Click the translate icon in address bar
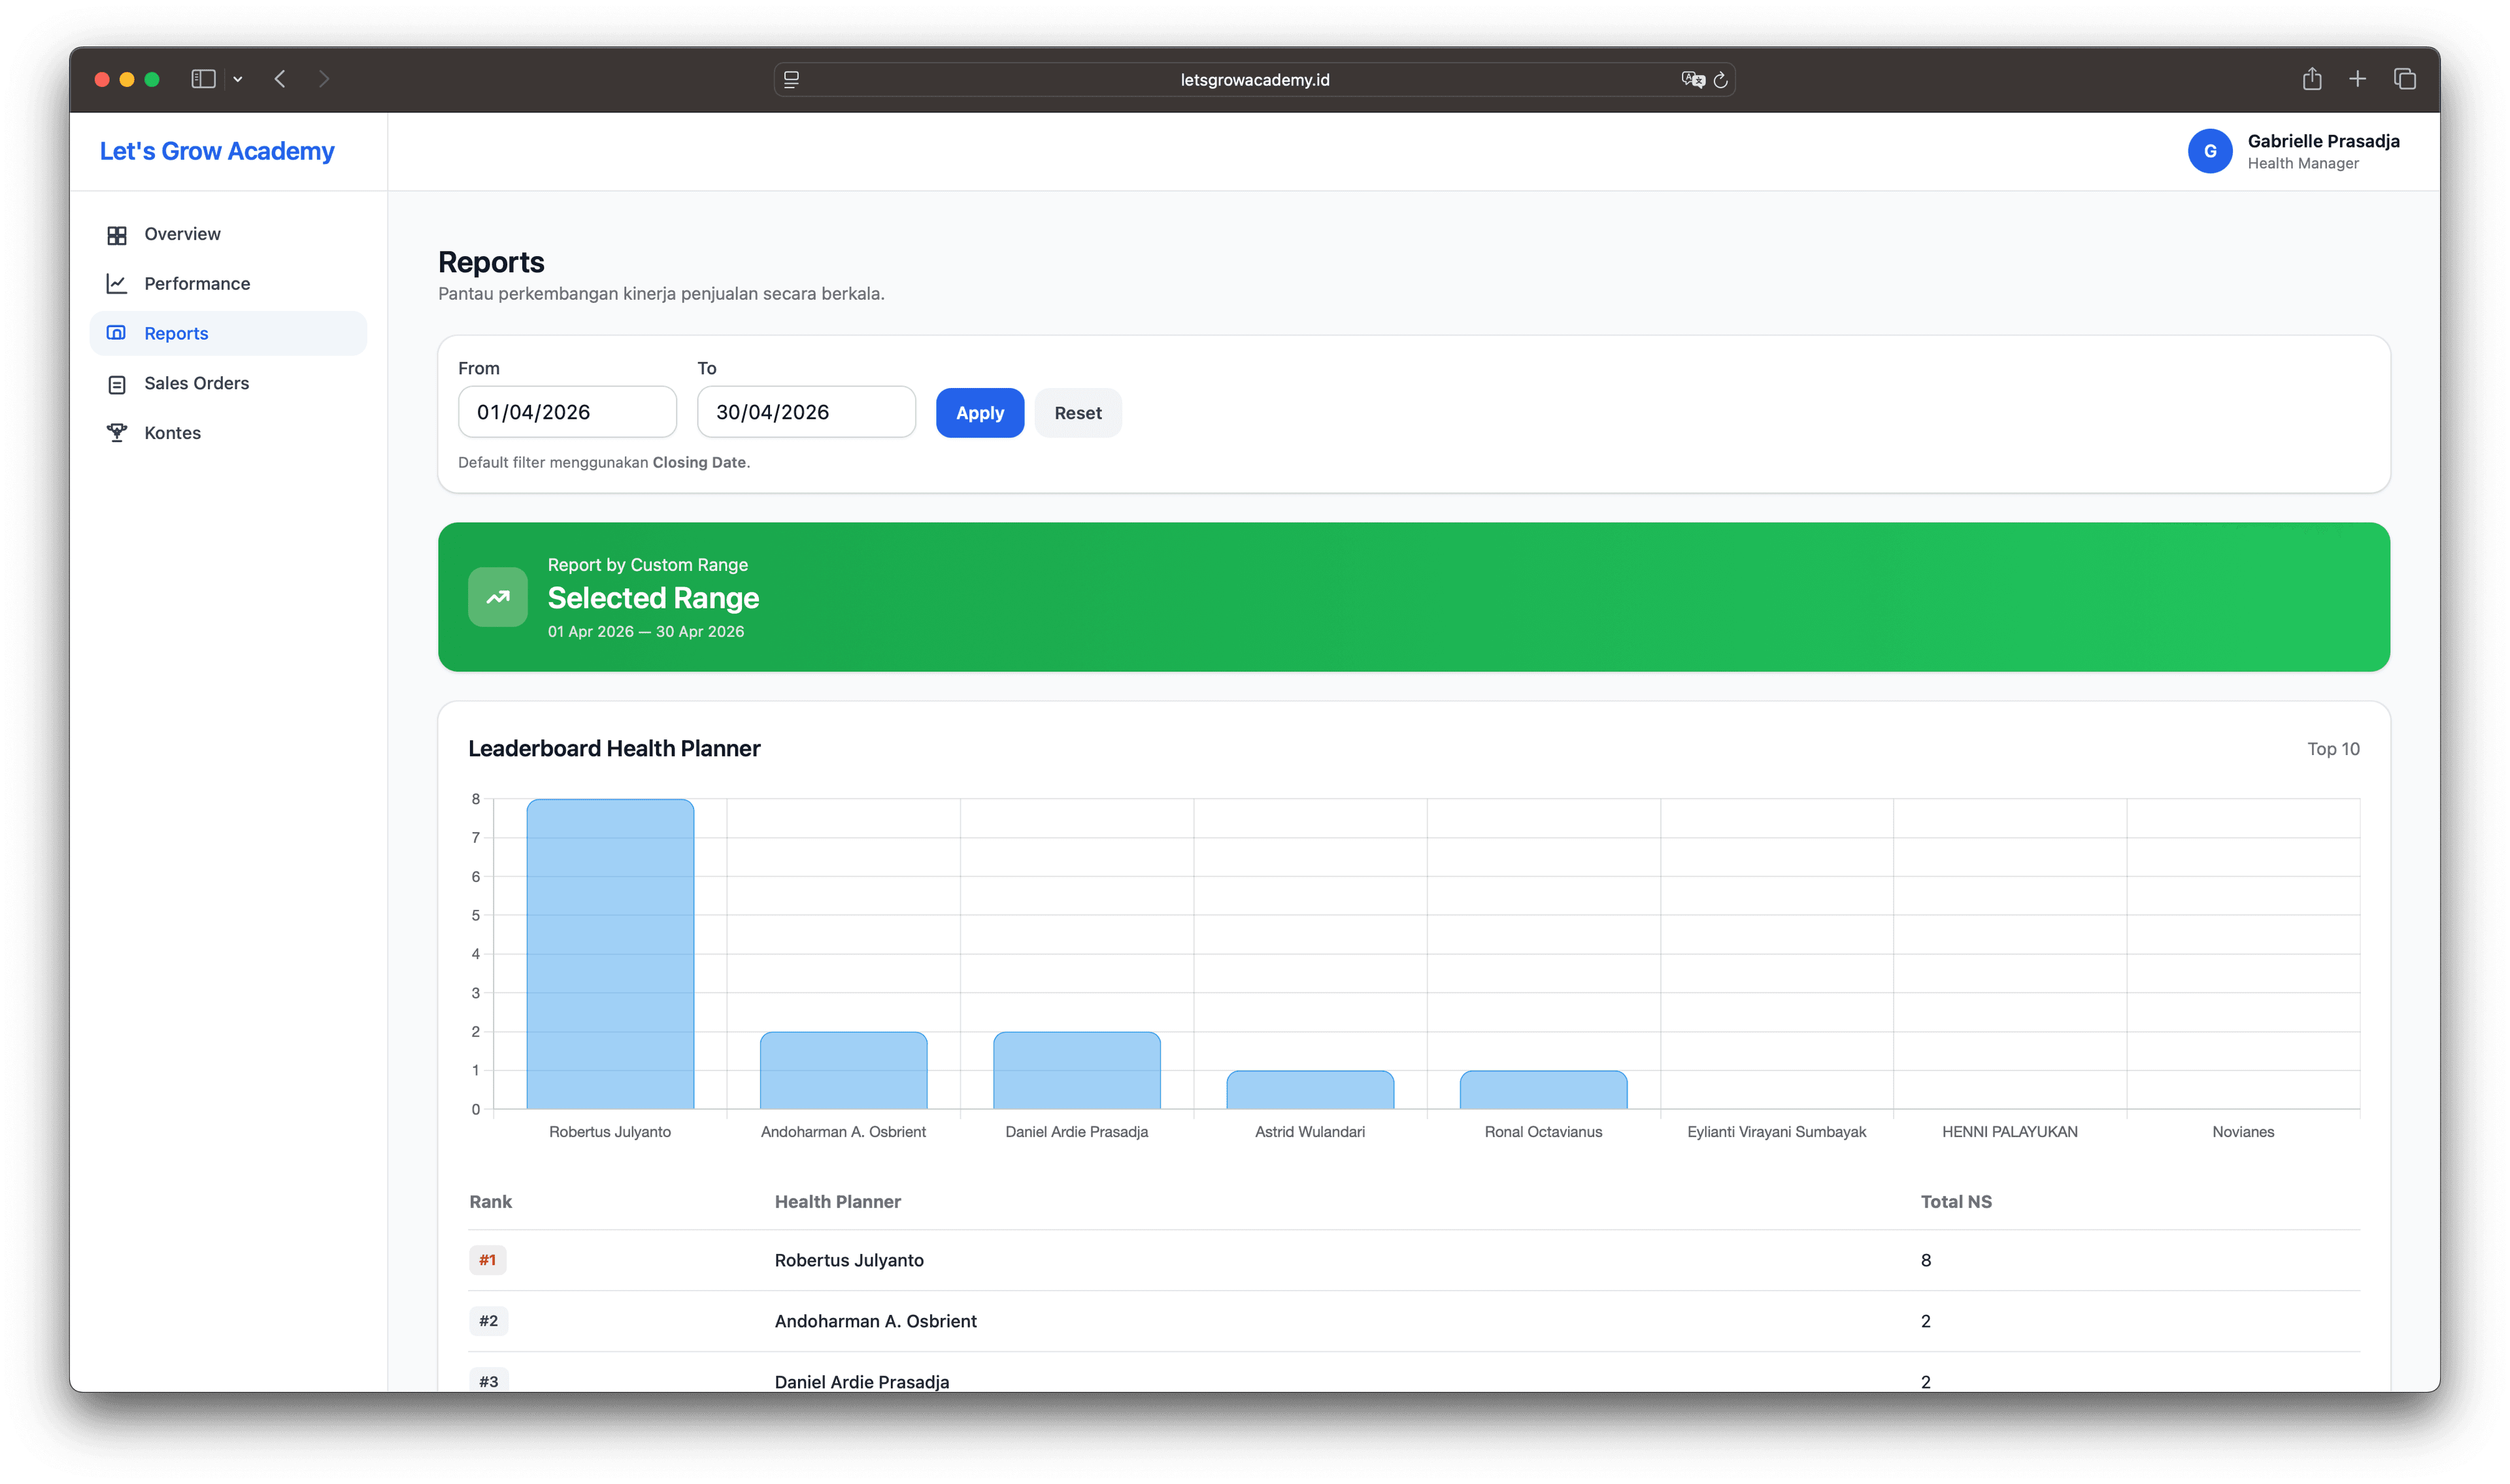 pyautogui.click(x=1693, y=79)
